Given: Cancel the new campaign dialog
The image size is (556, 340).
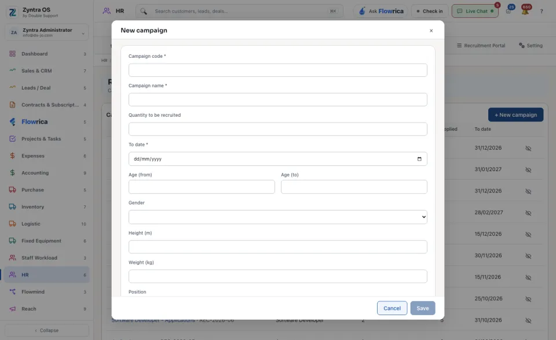Looking at the screenshot, I should click(392, 308).
